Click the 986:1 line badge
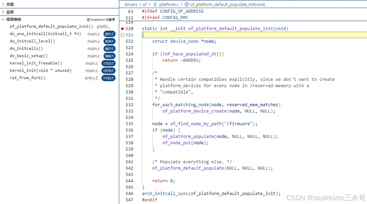 pyautogui.click(x=109, y=56)
